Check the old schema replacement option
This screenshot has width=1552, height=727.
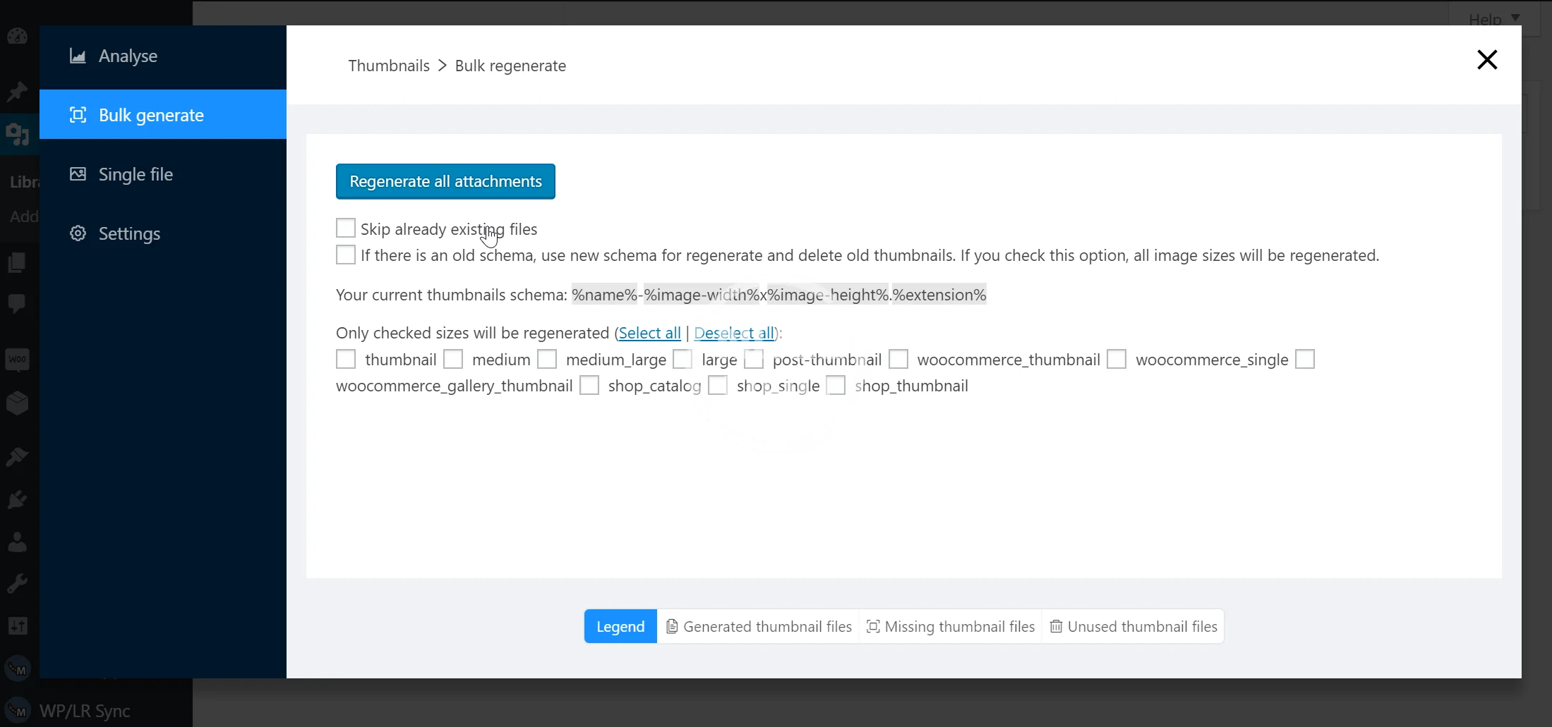[x=346, y=255]
